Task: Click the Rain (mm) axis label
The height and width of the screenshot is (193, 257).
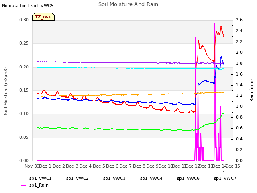Action: 251,90
